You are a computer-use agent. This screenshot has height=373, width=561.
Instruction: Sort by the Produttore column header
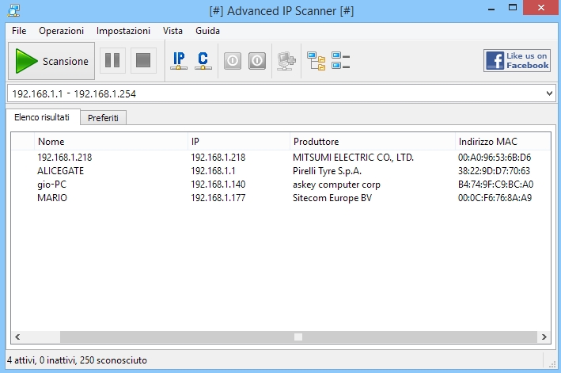coord(373,142)
